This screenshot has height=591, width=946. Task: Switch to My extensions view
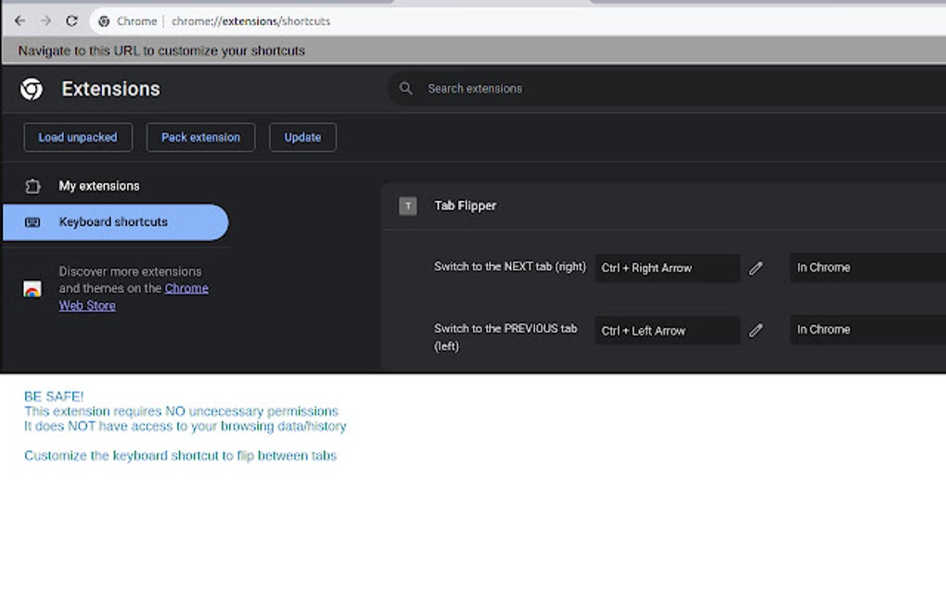coord(99,185)
